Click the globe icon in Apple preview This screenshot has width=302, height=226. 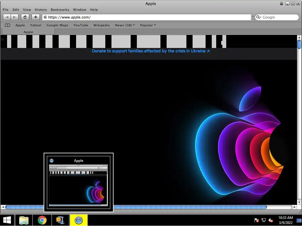[52, 161]
